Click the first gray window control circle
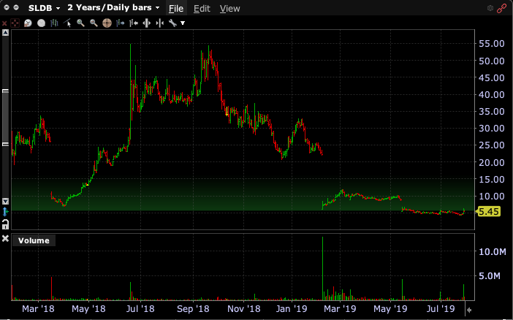513x320 pixels. [x=7, y=7]
